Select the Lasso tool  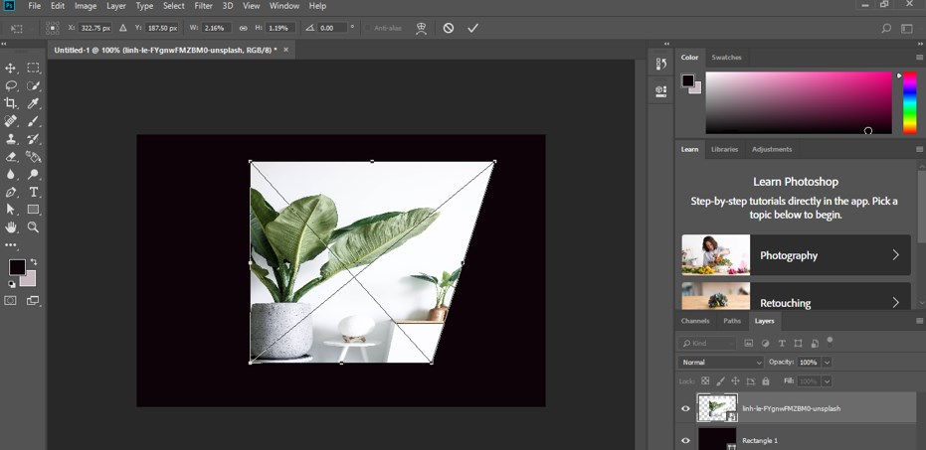tap(11, 85)
